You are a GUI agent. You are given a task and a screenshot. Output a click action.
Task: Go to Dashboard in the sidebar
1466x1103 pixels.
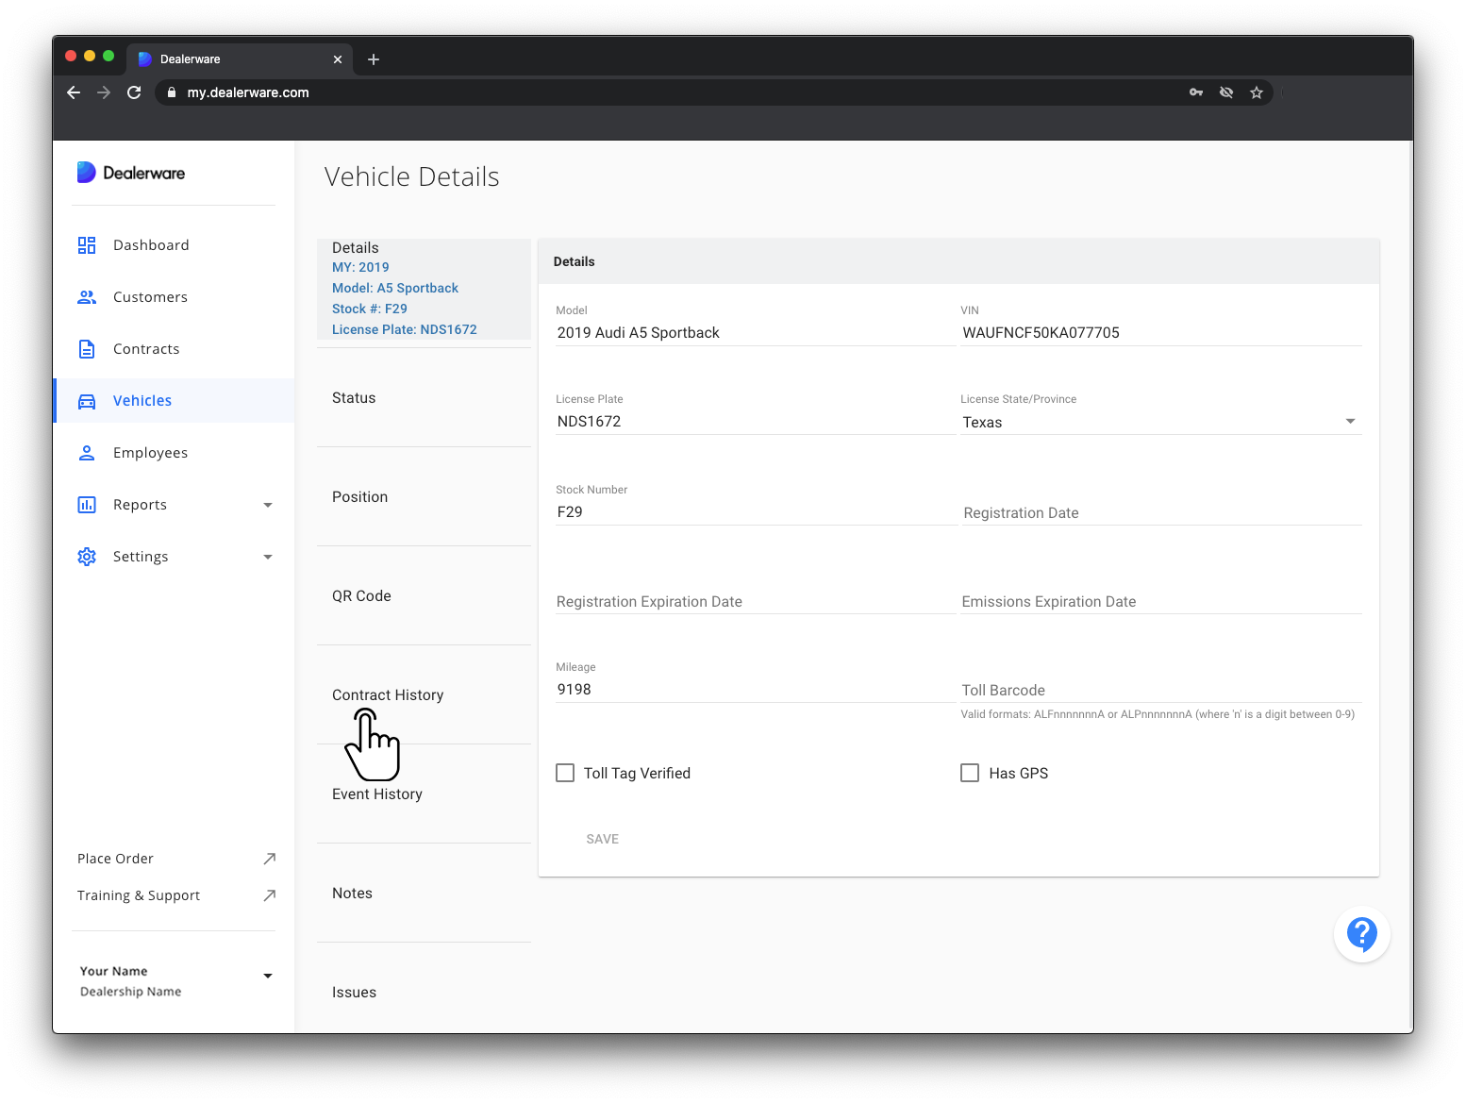(174, 245)
